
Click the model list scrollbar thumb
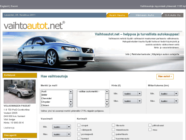[x=107, y=97]
